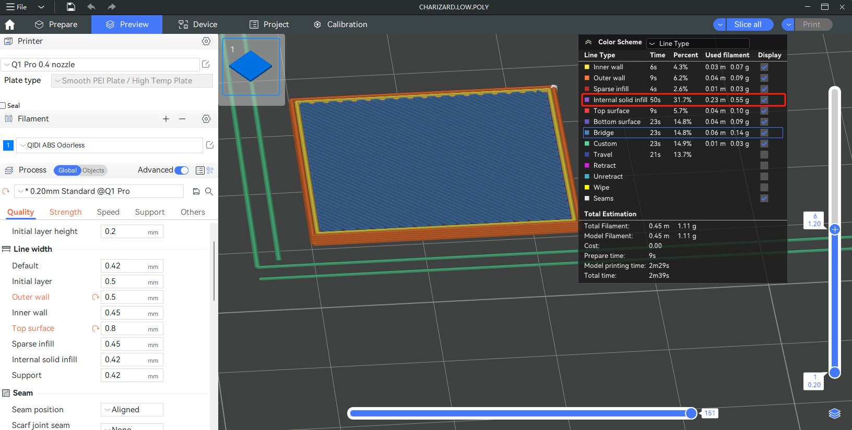Click the compare presets icon
Viewport: 852px width, 430px height.
(x=210, y=170)
